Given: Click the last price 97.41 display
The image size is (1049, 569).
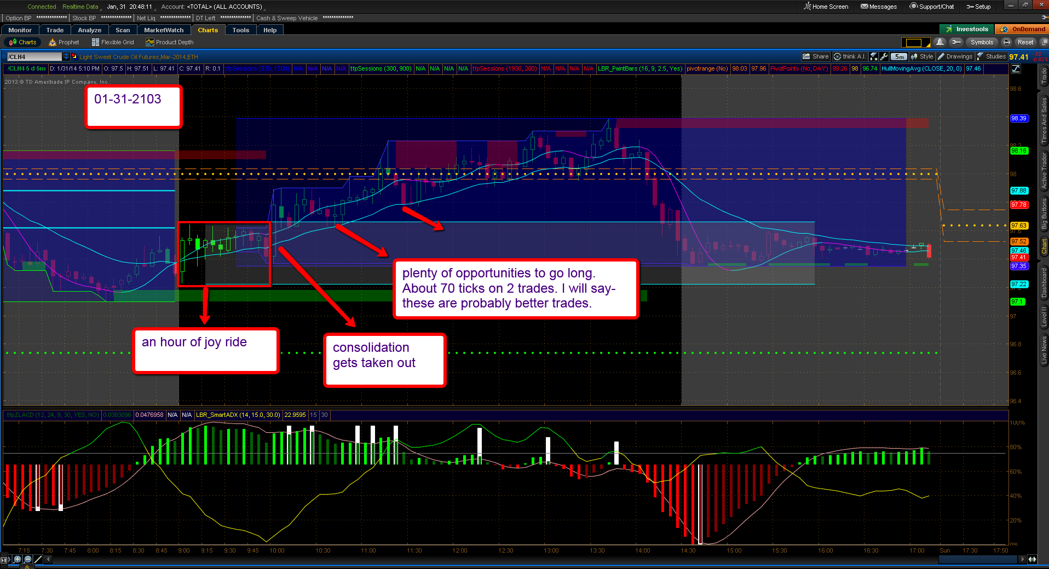Looking at the screenshot, I should click(x=1019, y=57).
